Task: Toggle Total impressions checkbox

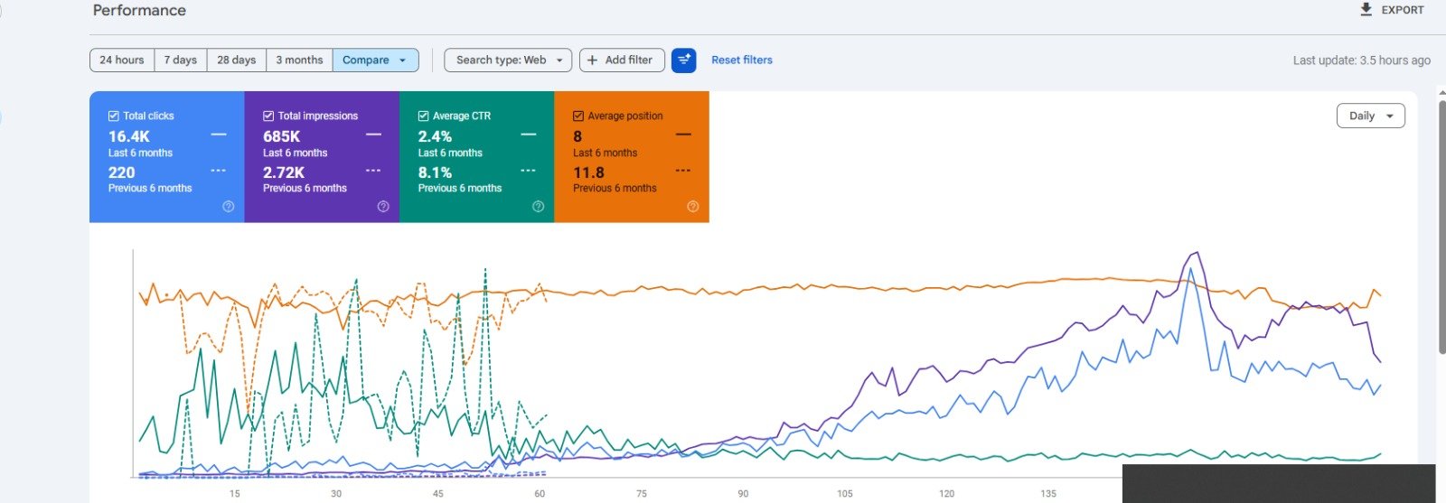Action: pos(268,116)
